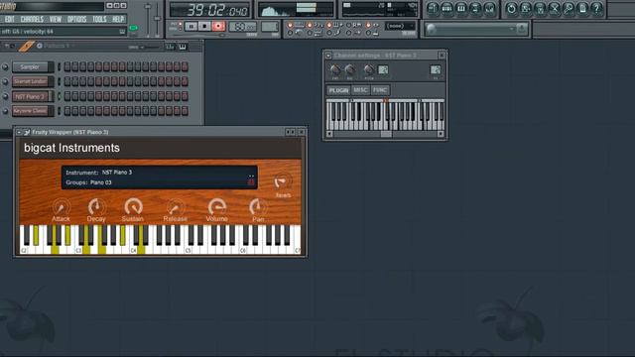Open the HELP menu
Screen dimensions: 635x357
point(118,19)
